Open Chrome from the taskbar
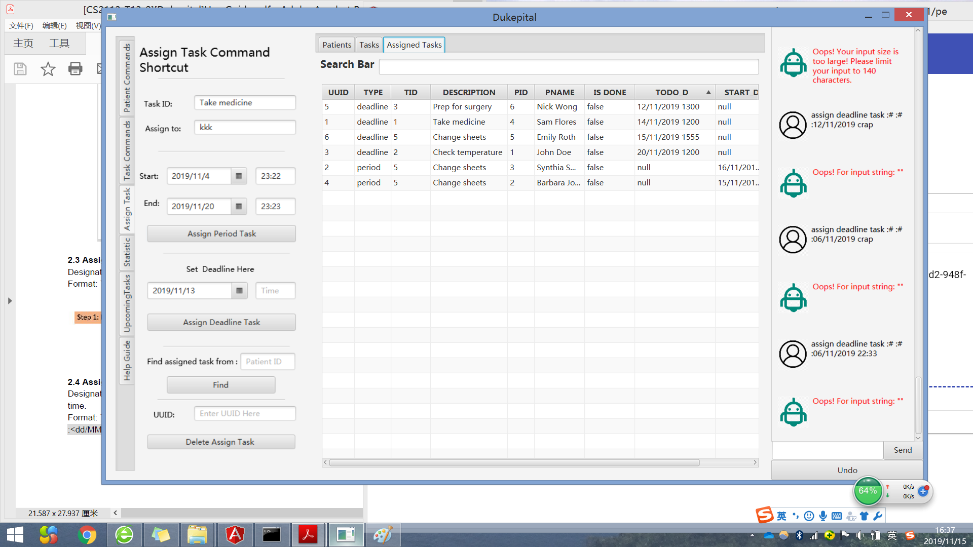Screen dimensions: 973x547 [87, 535]
